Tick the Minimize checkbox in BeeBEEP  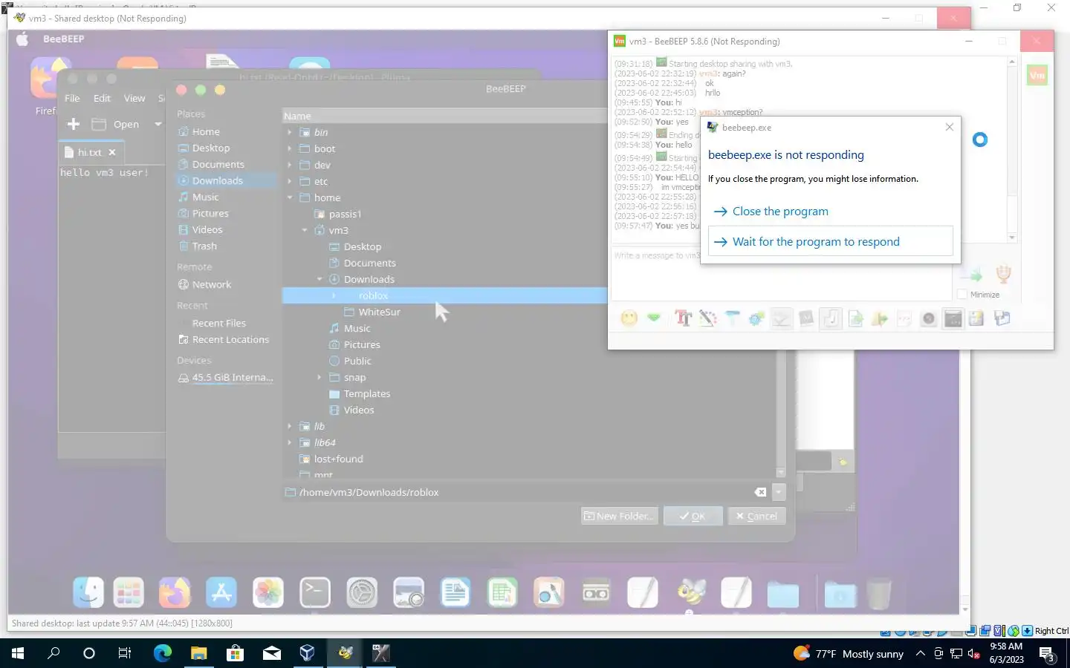[962, 295]
